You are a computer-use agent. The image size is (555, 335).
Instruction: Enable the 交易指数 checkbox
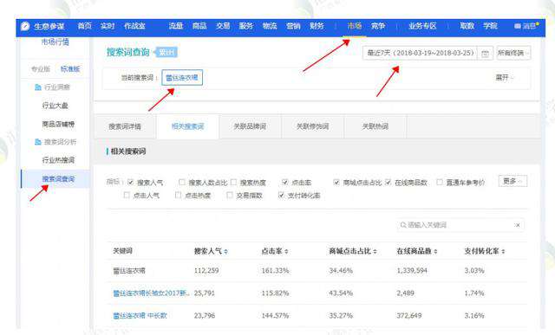tap(230, 195)
